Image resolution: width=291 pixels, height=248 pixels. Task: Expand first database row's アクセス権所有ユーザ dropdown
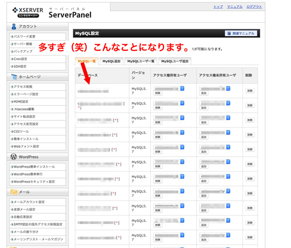click(169, 88)
